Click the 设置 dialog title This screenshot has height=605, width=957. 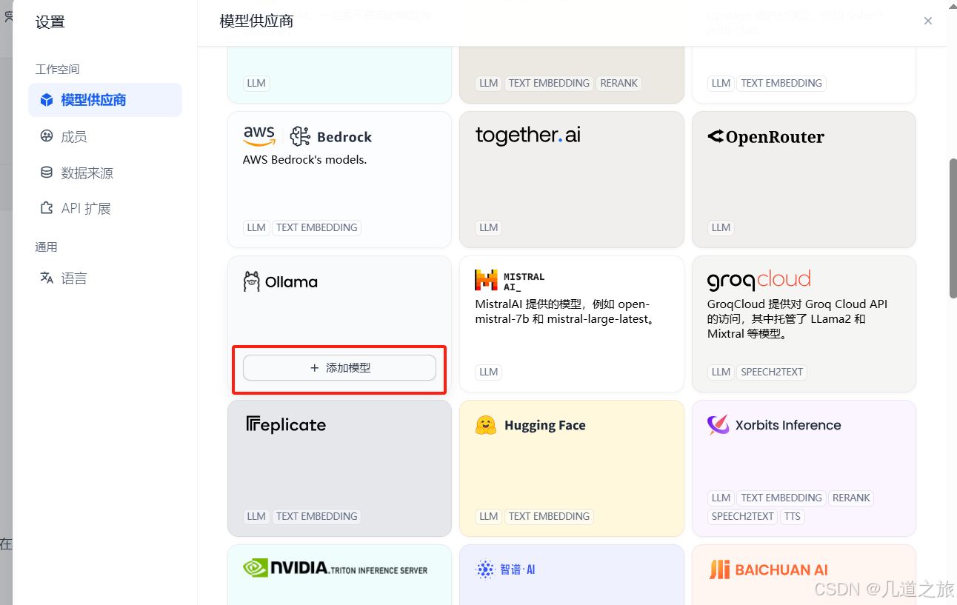[x=50, y=21]
